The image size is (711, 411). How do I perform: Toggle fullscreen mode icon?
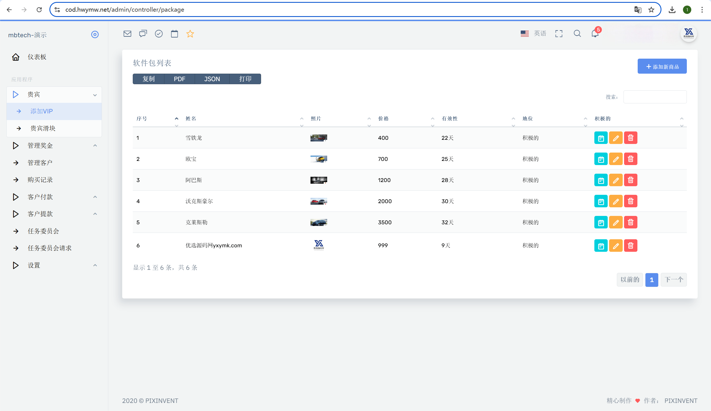click(559, 34)
